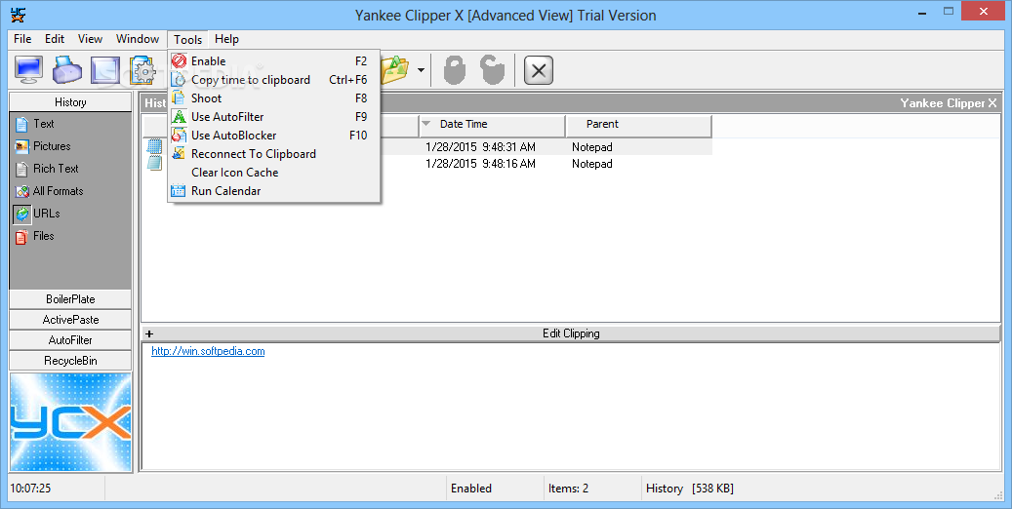Open the BoilerPlate section
Image resolution: width=1012 pixels, height=509 pixels.
[x=70, y=299]
